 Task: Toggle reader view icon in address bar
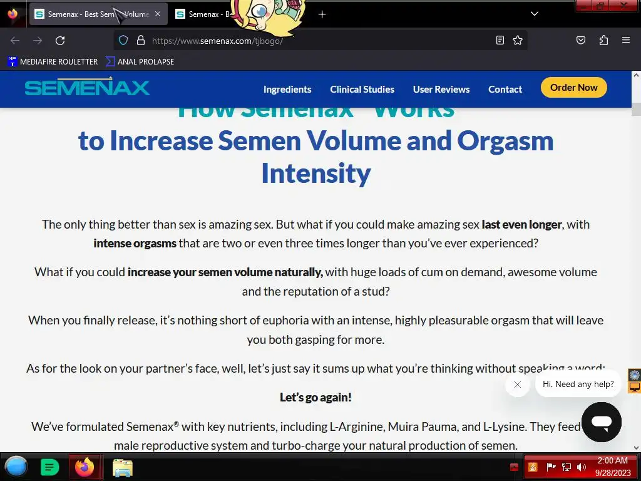pos(500,40)
